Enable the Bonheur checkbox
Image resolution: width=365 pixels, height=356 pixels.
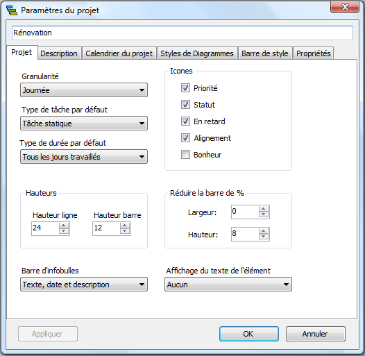(185, 155)
